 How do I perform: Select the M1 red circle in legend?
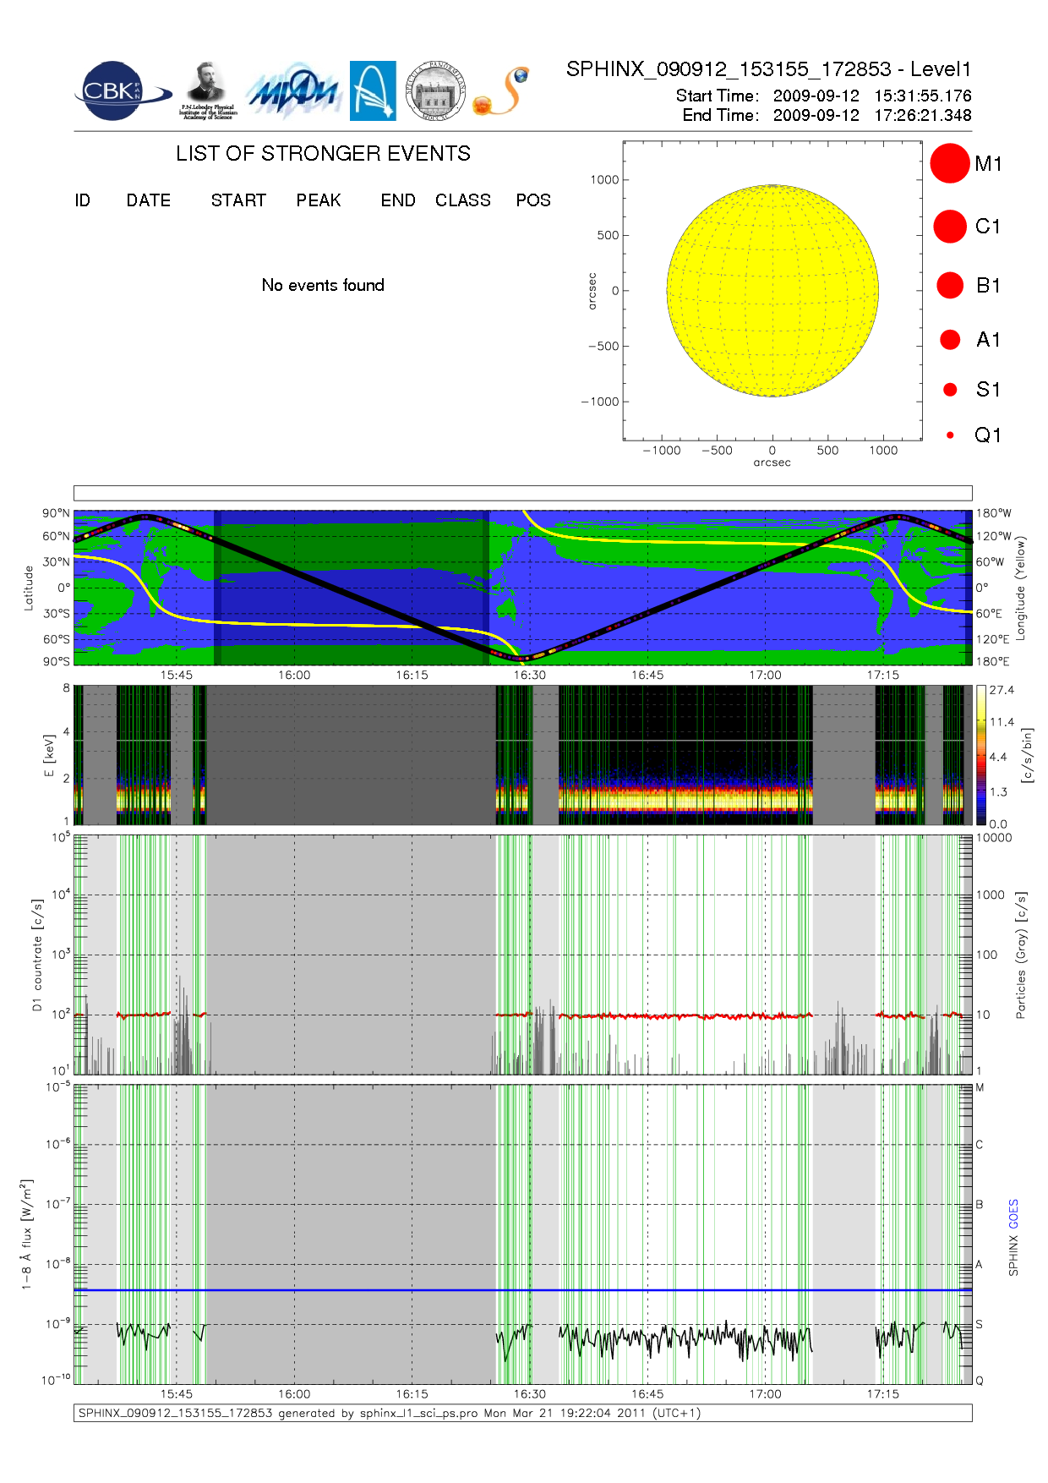point(949,163)
